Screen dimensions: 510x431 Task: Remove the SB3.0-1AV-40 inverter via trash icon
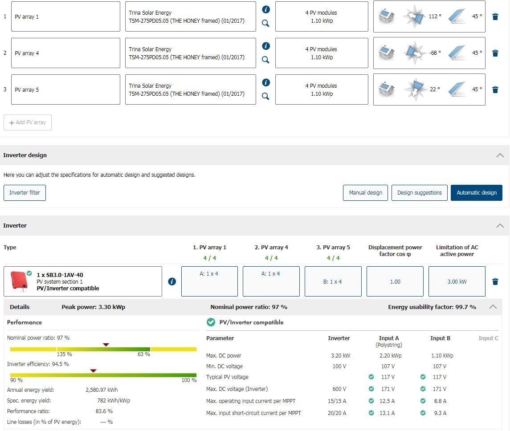tap(495, 281)
